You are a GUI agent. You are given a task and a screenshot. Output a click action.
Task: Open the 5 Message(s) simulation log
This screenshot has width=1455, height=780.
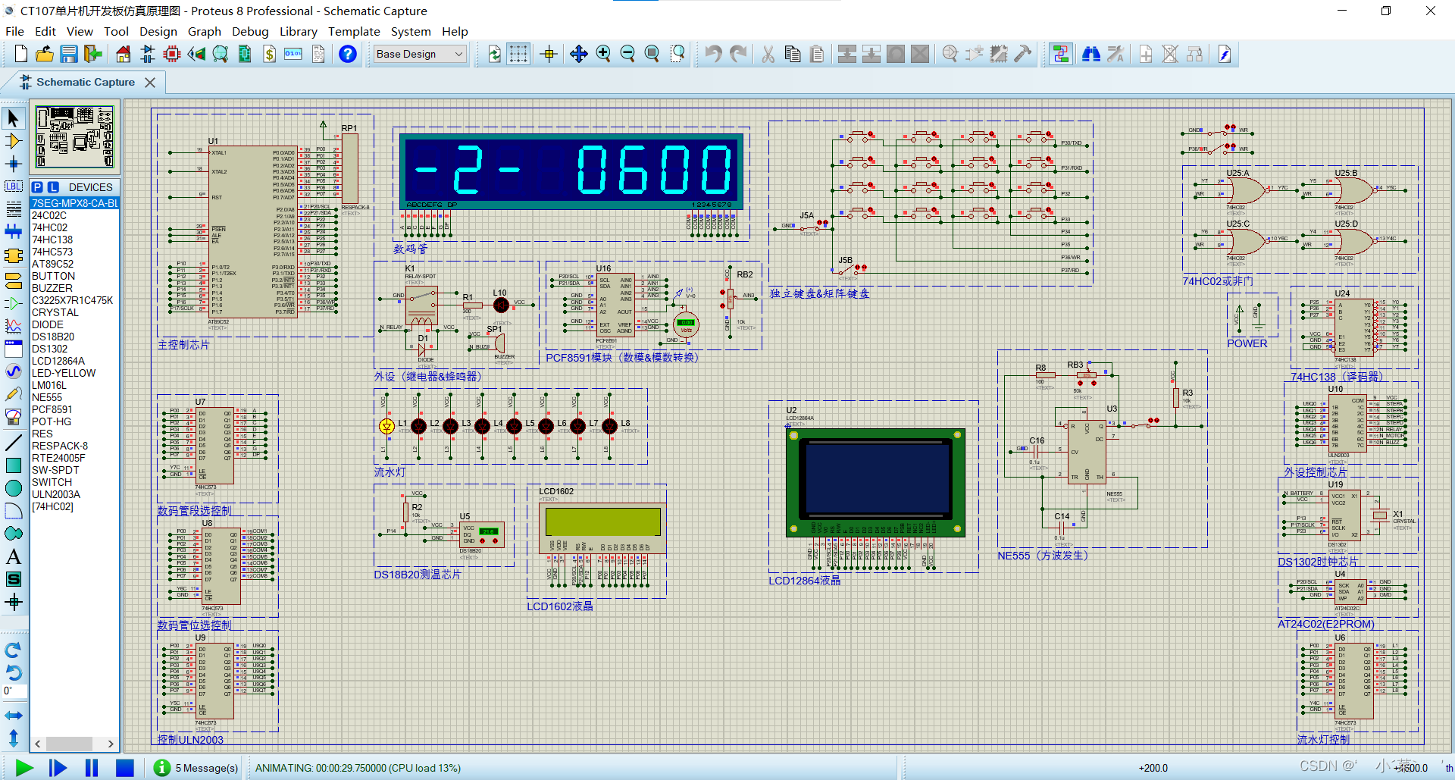tap(196, 768)
